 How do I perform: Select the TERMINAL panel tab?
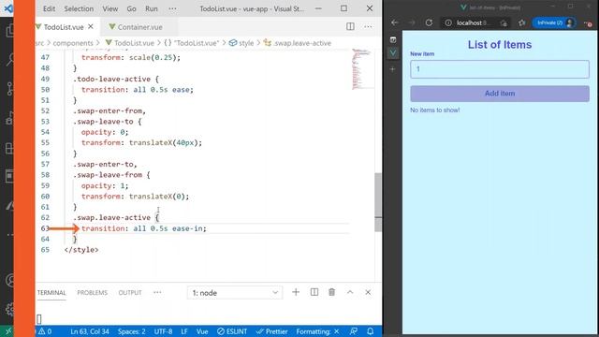point(51,293)
